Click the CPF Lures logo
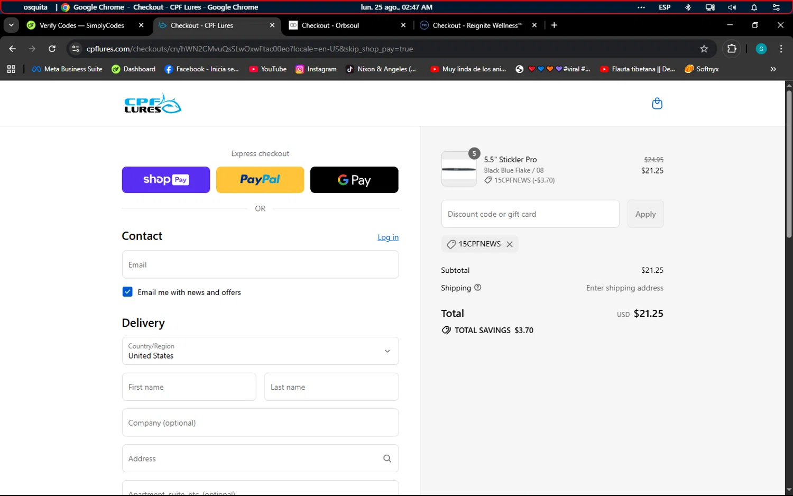The width and height of the screenshot is (793, 496). [x=153, y=104]
